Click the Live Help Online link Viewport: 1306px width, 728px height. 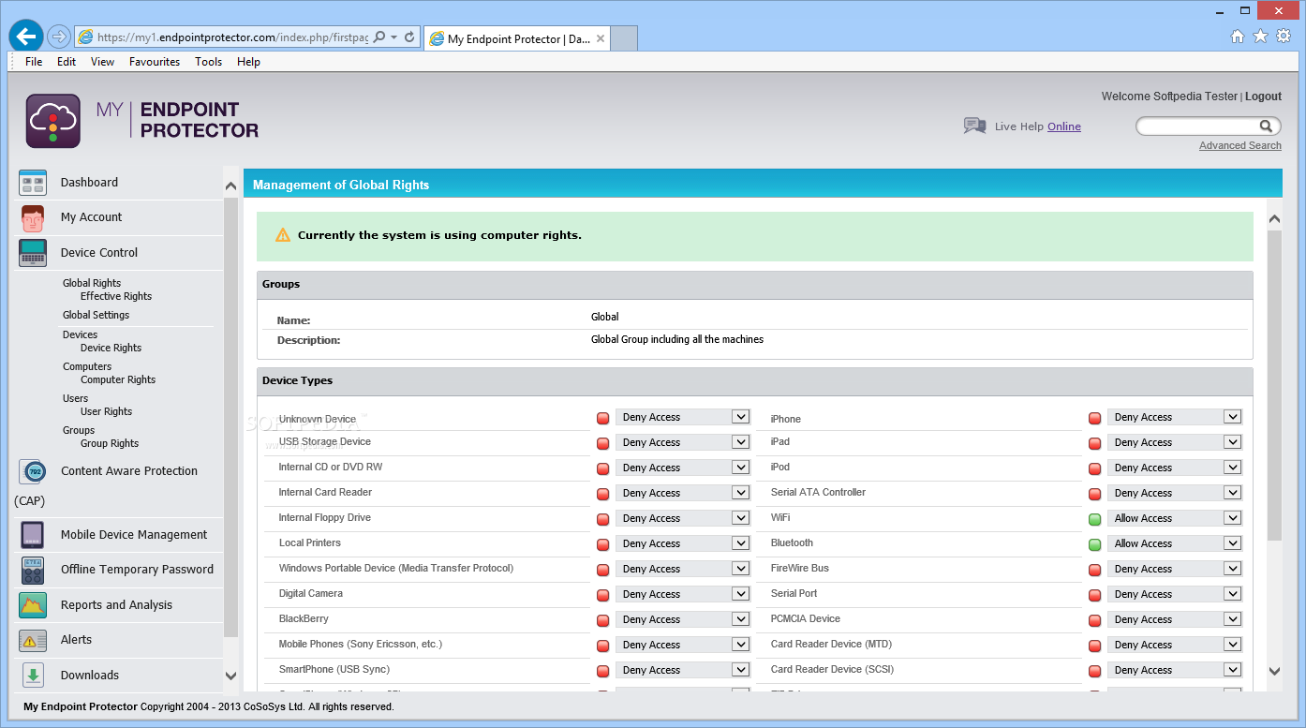pyautogui.click(x=1064, y=126)
